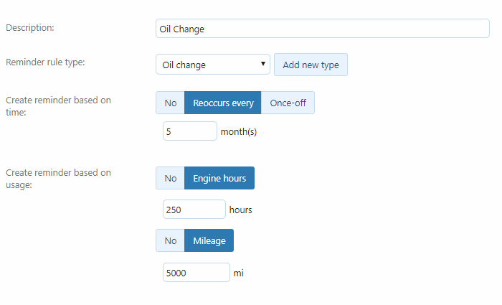This screenshot has width=502, height=305.
Task: Select No beside Mileage
Action: 171,240
